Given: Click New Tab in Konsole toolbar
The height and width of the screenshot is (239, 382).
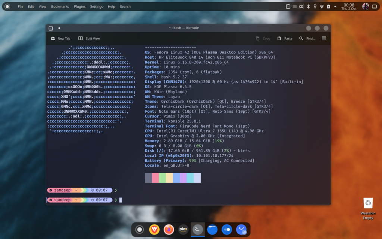Looking at the screenshot, I should pyautogui.click(x=60, y=38).
